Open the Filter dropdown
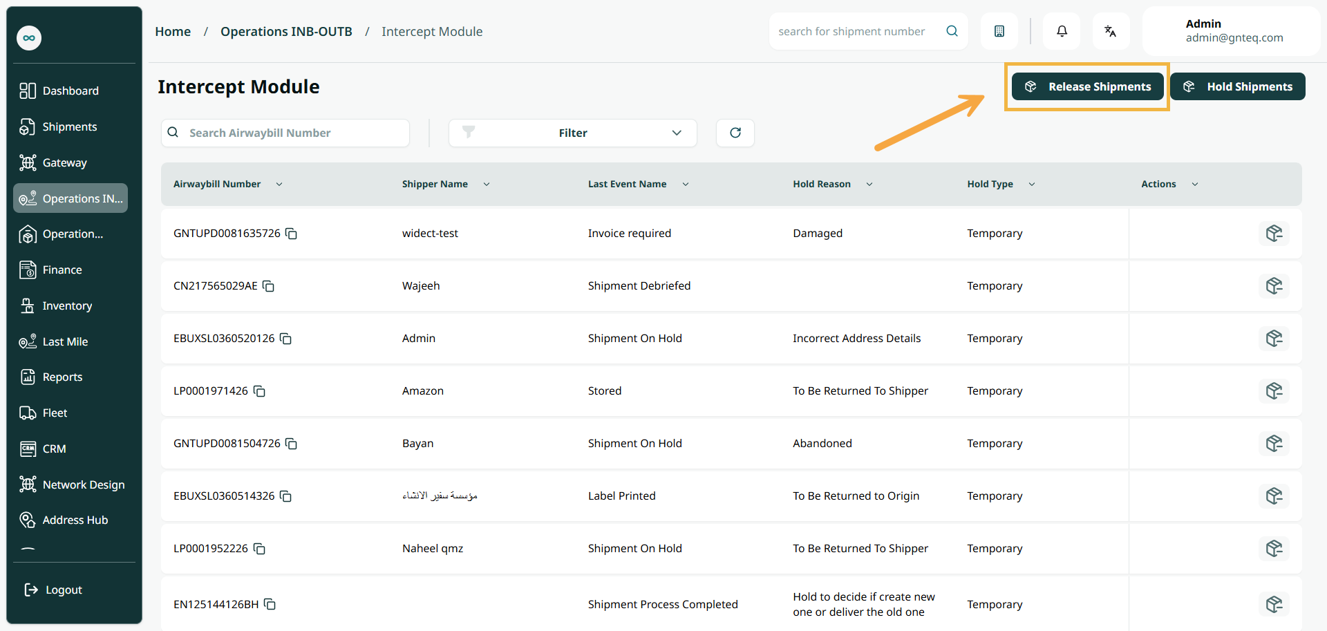Screen dimensions: 1327x631 click(573, 133)
